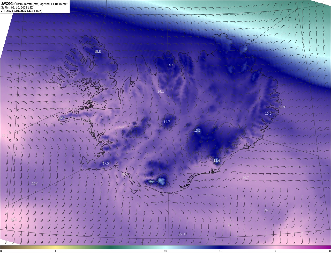
Task: Click the 15.8 value over the Westfjords
Action: pyautogui.click(x=97, y=52)
